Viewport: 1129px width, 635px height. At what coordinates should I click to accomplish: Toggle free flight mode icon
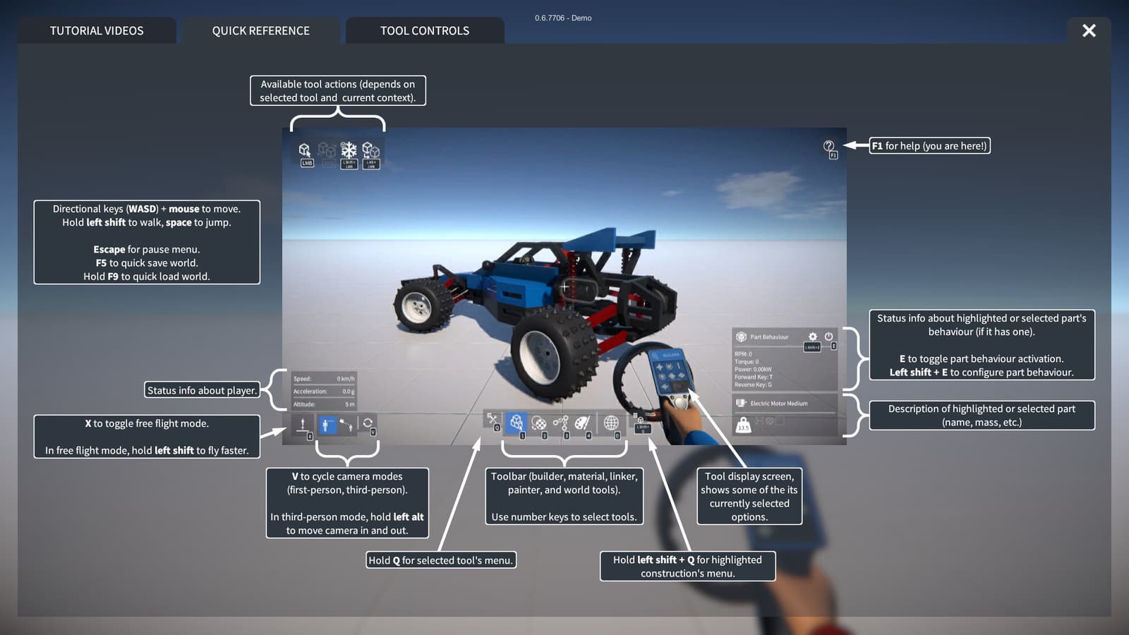[303, 425]
